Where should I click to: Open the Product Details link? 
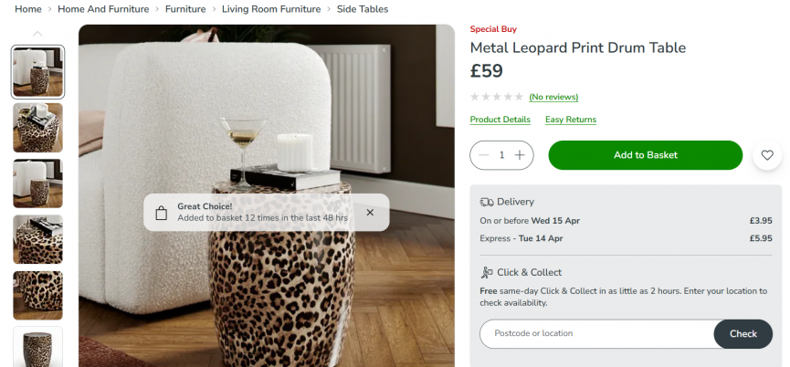tap(500, 120)
